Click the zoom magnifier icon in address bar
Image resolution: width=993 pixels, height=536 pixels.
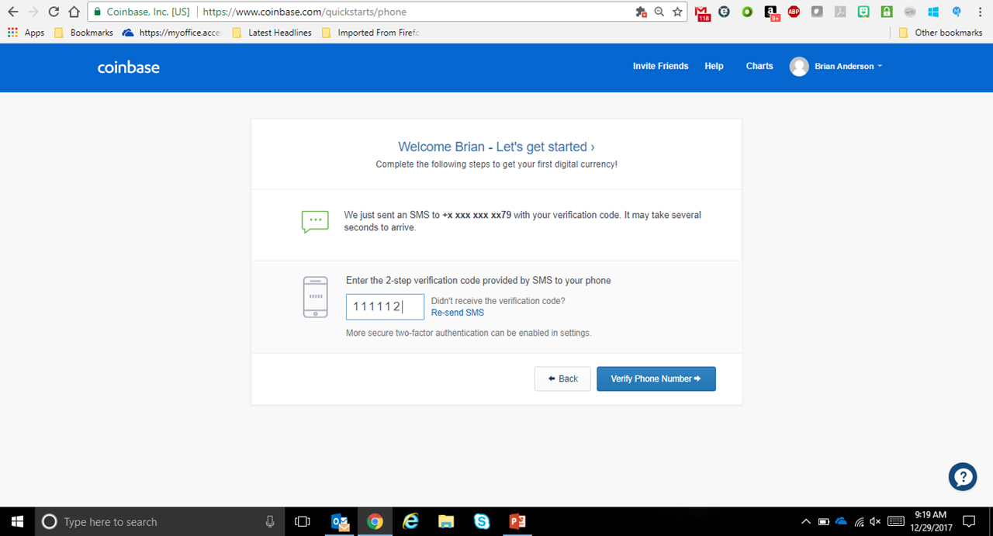pos(659,12)
